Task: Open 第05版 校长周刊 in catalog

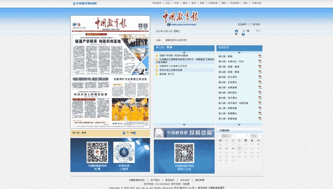Action: coord(227,77)
